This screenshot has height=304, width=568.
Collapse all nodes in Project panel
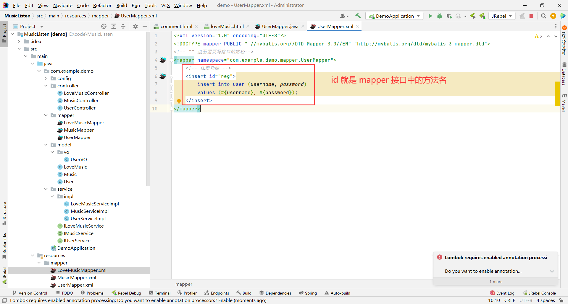pos(123,26)
